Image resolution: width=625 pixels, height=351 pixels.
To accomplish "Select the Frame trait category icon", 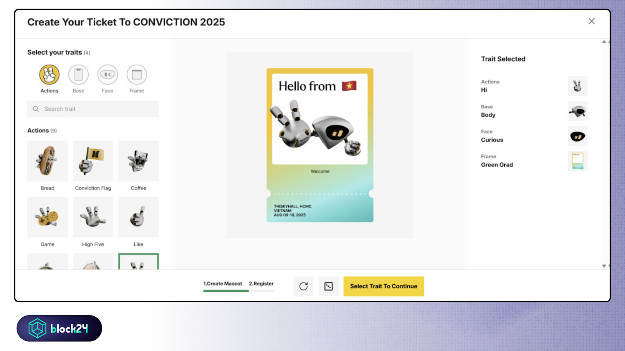I will [137, 74].
